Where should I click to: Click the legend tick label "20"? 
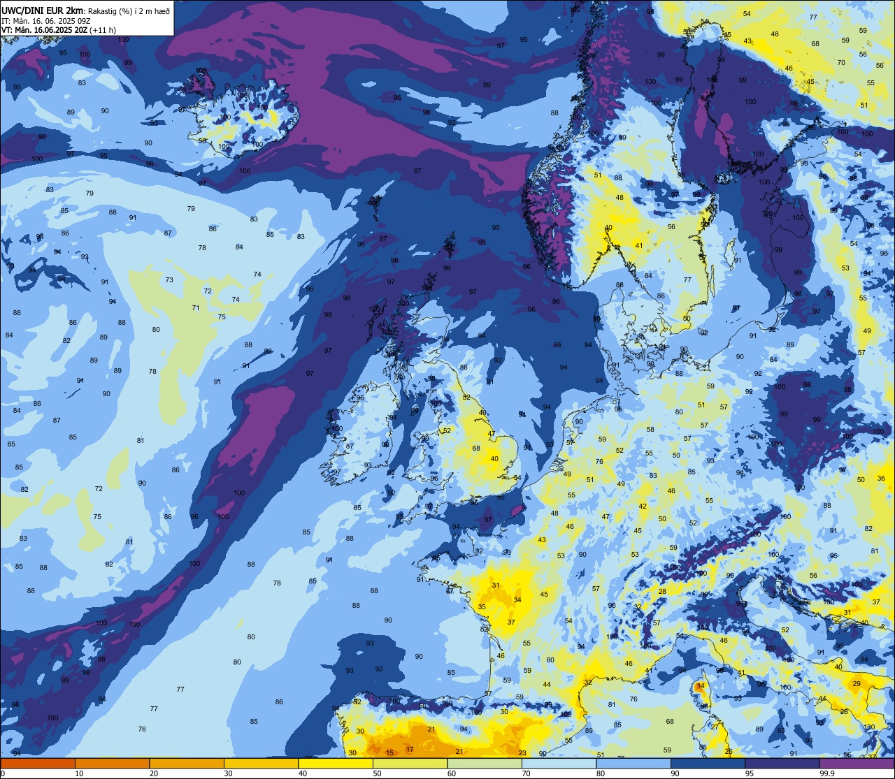pyautogui.click(x=154, y=773)
